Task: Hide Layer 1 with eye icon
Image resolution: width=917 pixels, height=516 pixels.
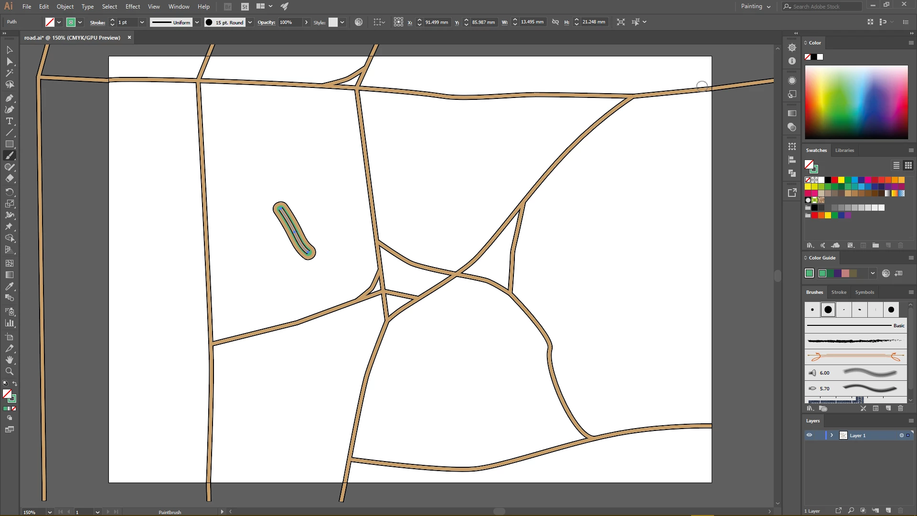Action: point(809,435)
